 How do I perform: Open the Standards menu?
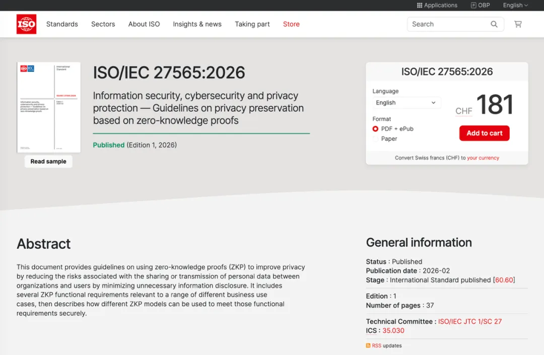point(62,24)
